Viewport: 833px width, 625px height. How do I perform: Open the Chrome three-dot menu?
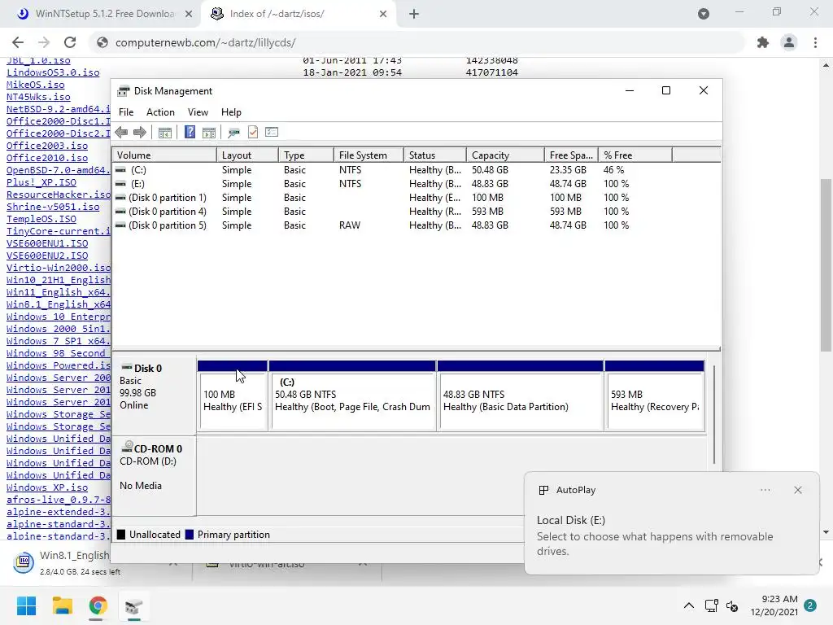815,42
